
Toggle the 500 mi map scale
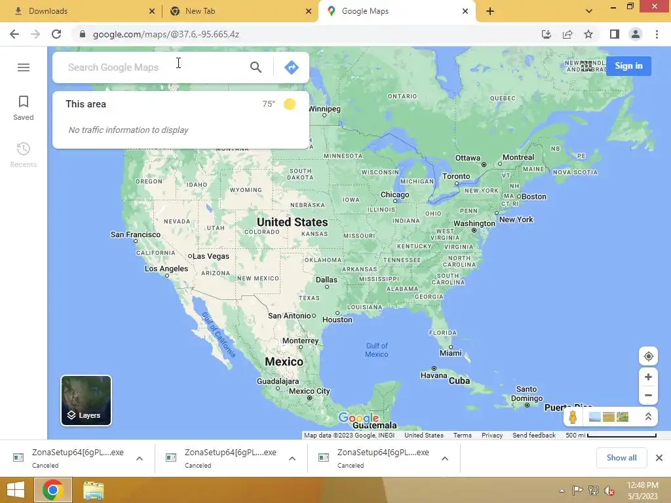click(x=611, y=435)
